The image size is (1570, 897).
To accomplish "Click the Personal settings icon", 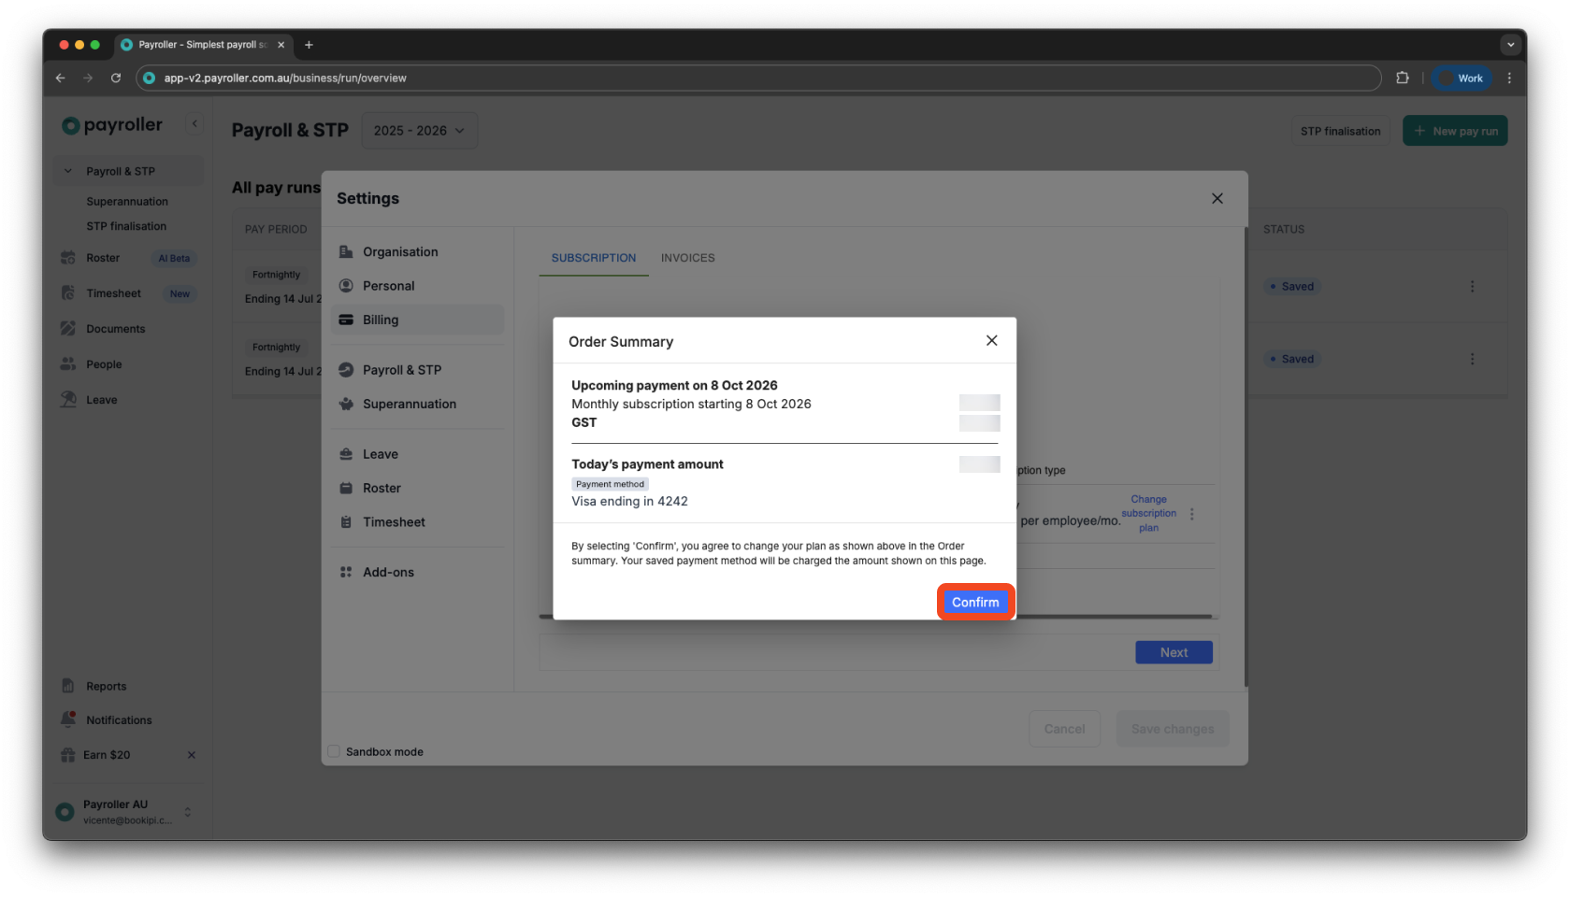I will [346, 285].
